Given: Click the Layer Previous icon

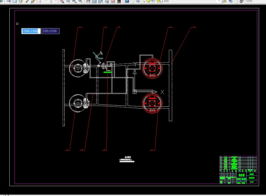Looking at the screenshot, I should [231, 1].
